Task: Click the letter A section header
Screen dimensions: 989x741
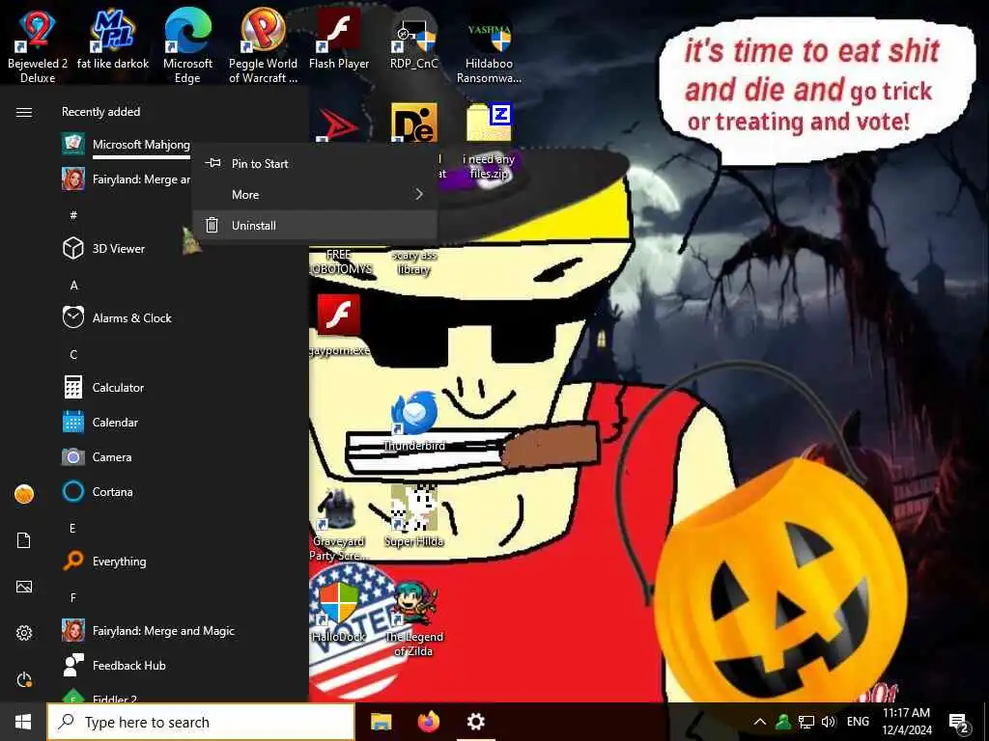Action: pos(73,286)
